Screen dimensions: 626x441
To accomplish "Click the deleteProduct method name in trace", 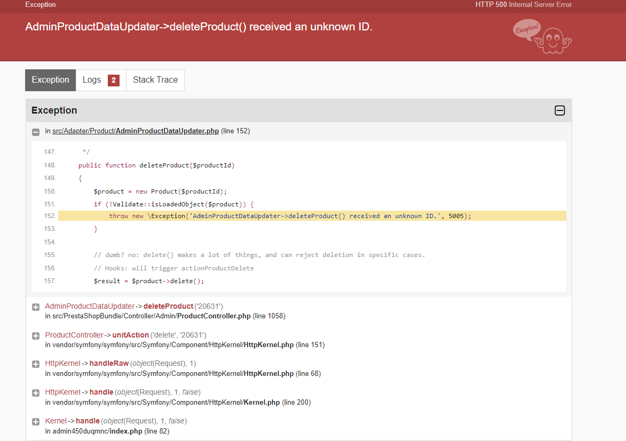I will (x=168, y=306).
